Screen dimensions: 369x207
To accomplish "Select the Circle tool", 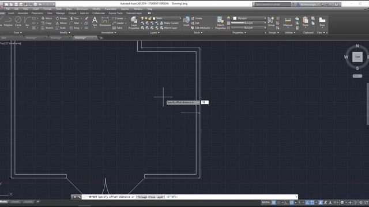I will coord(18,22).
